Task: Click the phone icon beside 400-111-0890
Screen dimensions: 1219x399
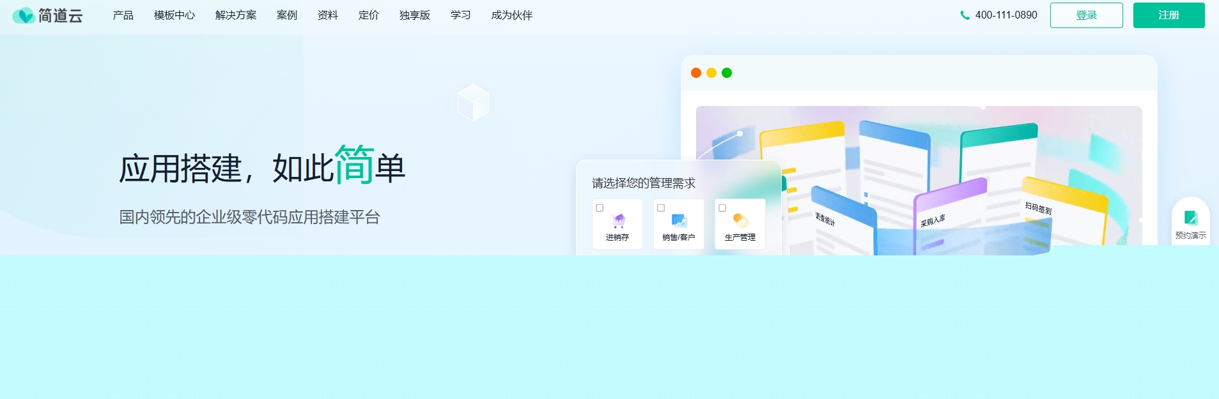Action: [965, 15]
